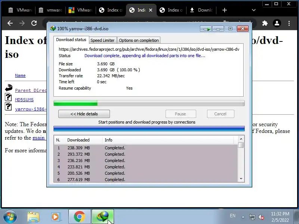This screenshot has height=224, width=299.
Task: Click yarrow-i386 file icon on page
Action: [8, 106]
